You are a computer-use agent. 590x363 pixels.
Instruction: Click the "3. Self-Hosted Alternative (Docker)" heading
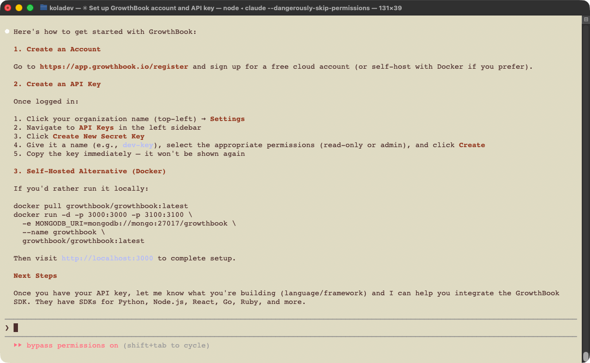tap(90, 171)
